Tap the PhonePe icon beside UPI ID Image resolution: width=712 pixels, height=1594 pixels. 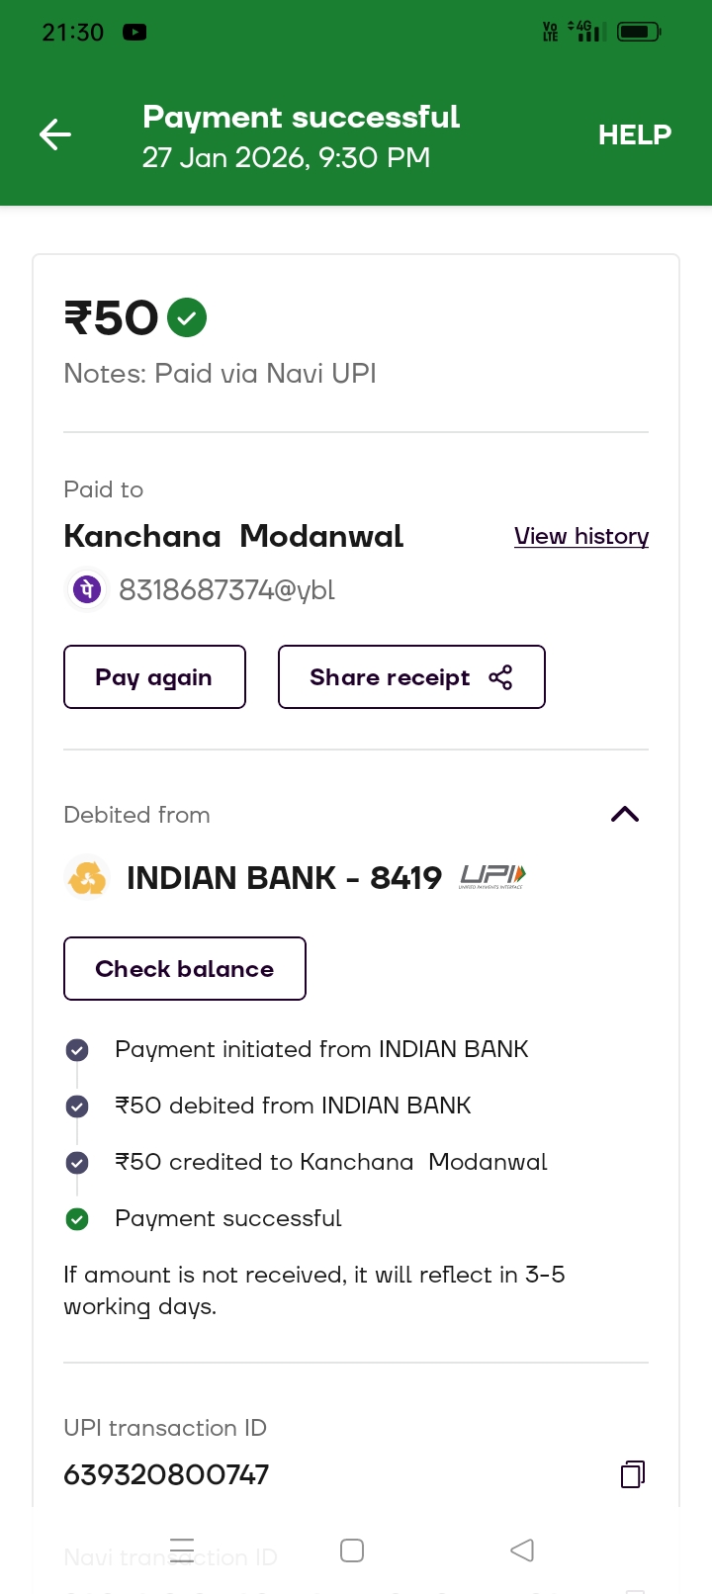click(x=87, y=590)
